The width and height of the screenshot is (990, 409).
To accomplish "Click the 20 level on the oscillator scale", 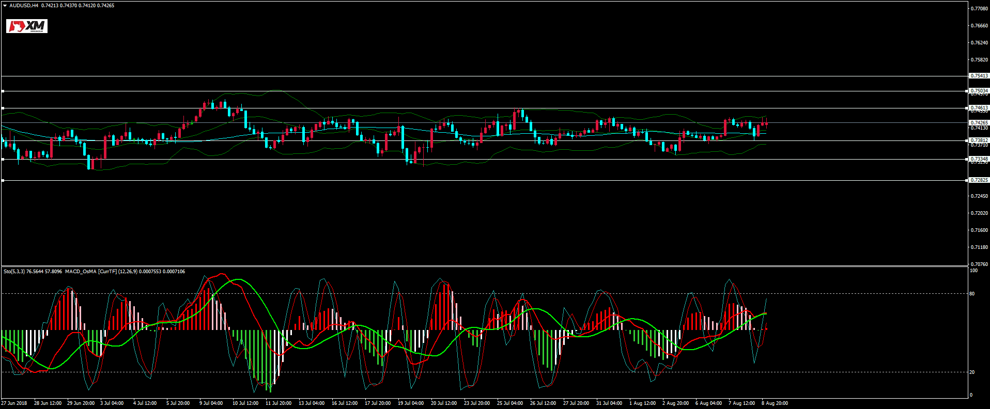I will [x=972, y=372].
